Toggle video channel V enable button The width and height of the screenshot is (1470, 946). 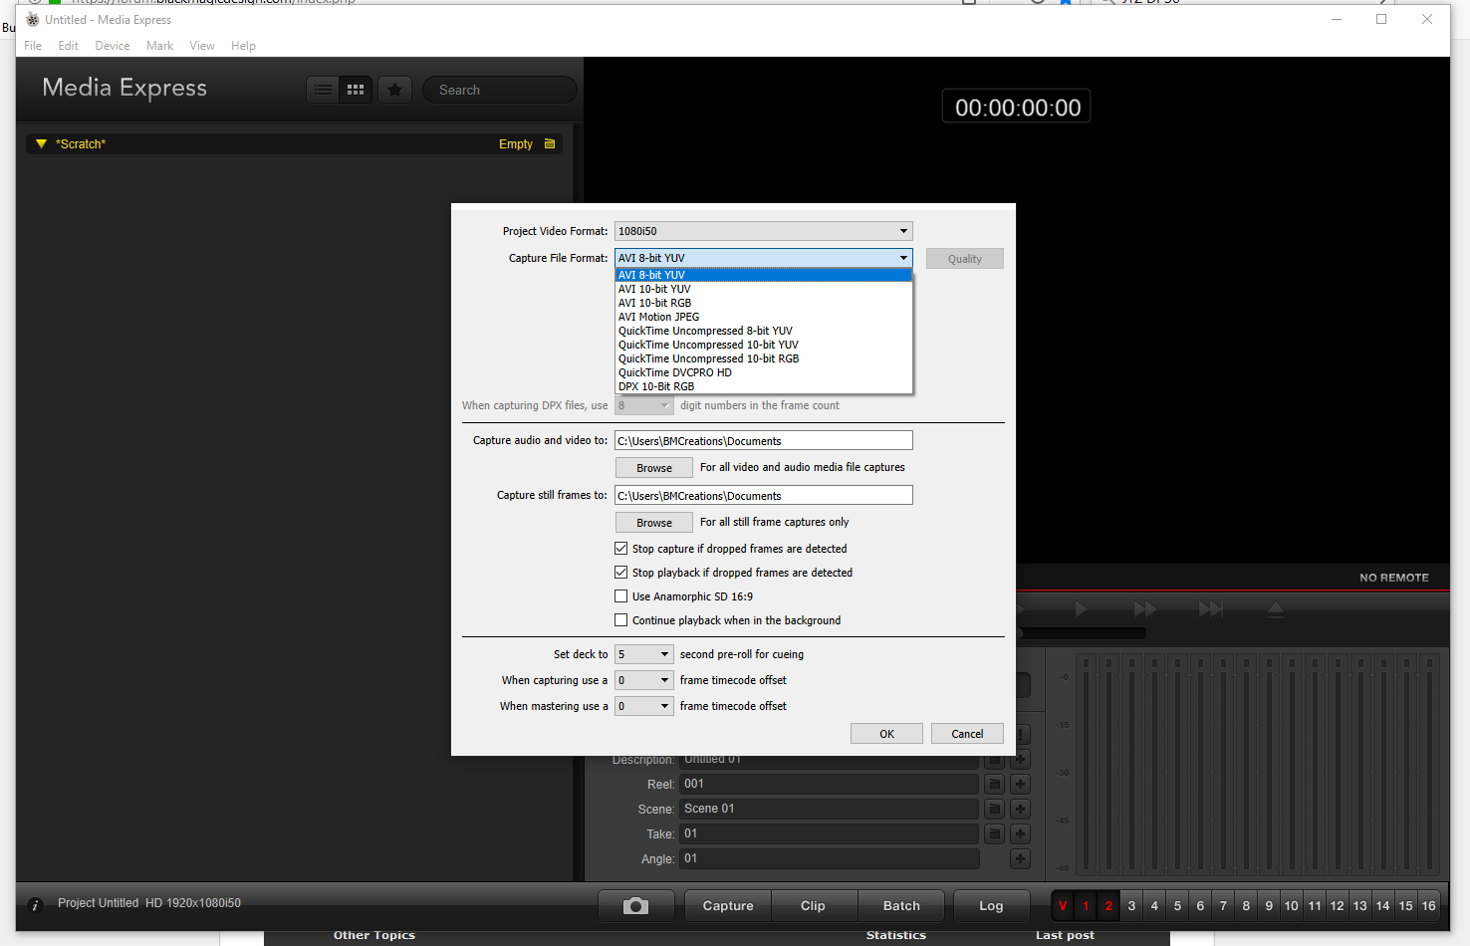(x=1063, y=906)
